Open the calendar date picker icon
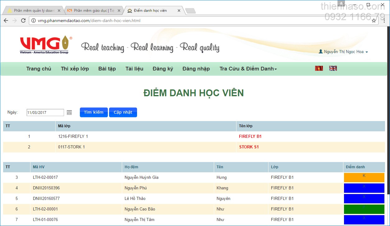This screenshot has width=390, height=226. [x=69, y=112]
